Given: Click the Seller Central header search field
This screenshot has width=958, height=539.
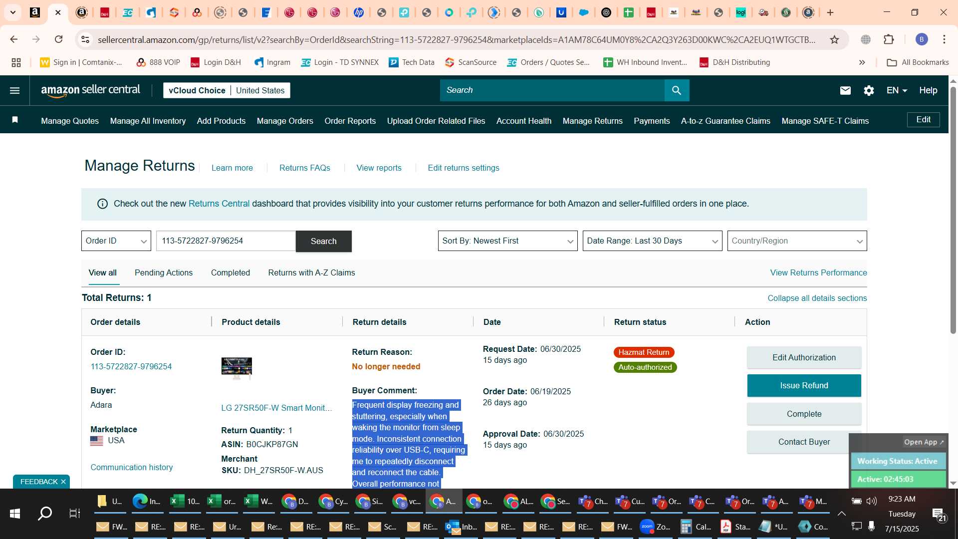Looking at the screenshot, I should pos(552,90).
